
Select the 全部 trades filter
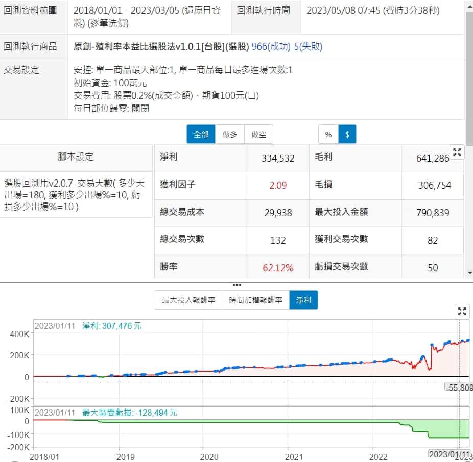tap(201, 135)
